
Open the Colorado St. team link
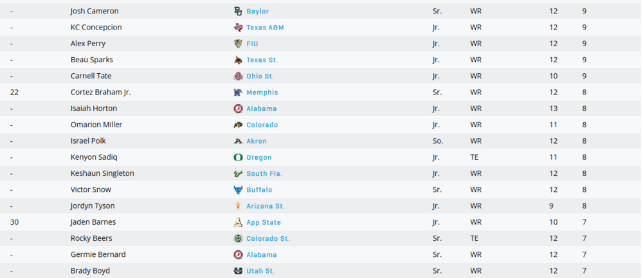point(268,238)
